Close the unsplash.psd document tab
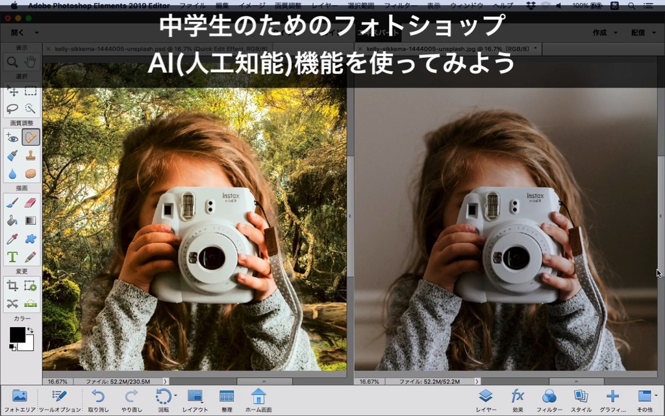This screenshot has height=416, width=665. coord(48,49)
